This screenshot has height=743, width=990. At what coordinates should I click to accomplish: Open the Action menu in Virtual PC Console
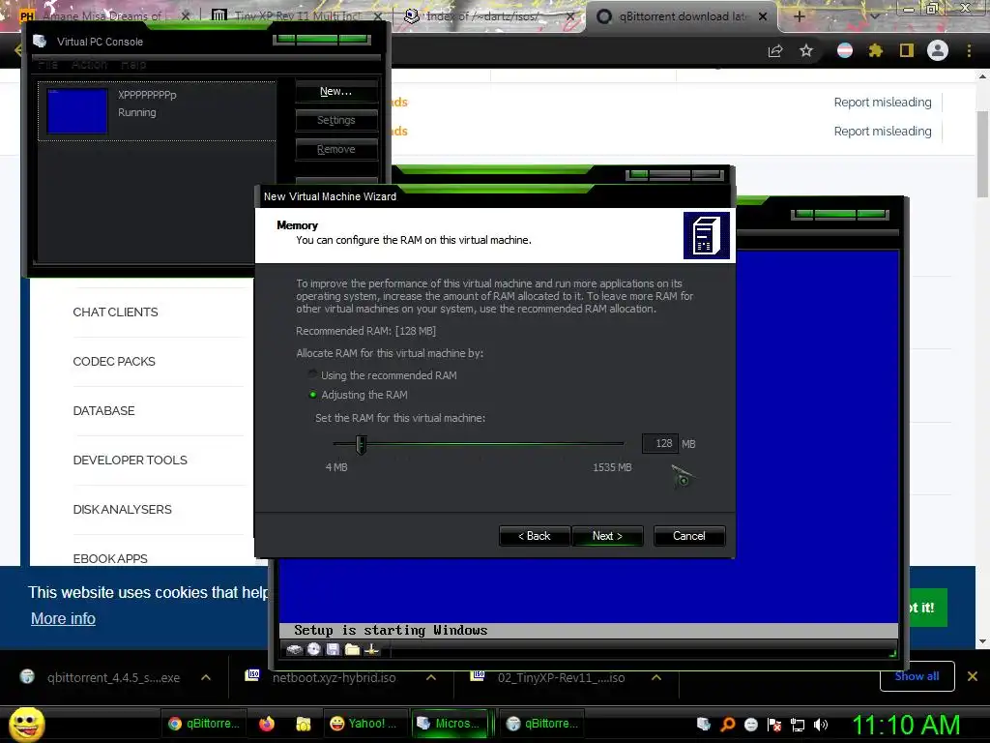tap(89, 65)
